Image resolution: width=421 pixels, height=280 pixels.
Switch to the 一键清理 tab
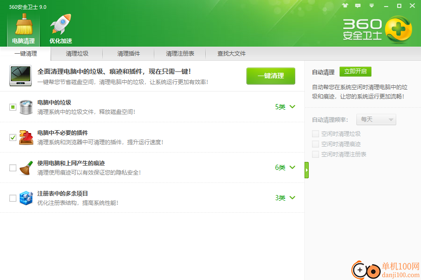(x=26, y=54)
